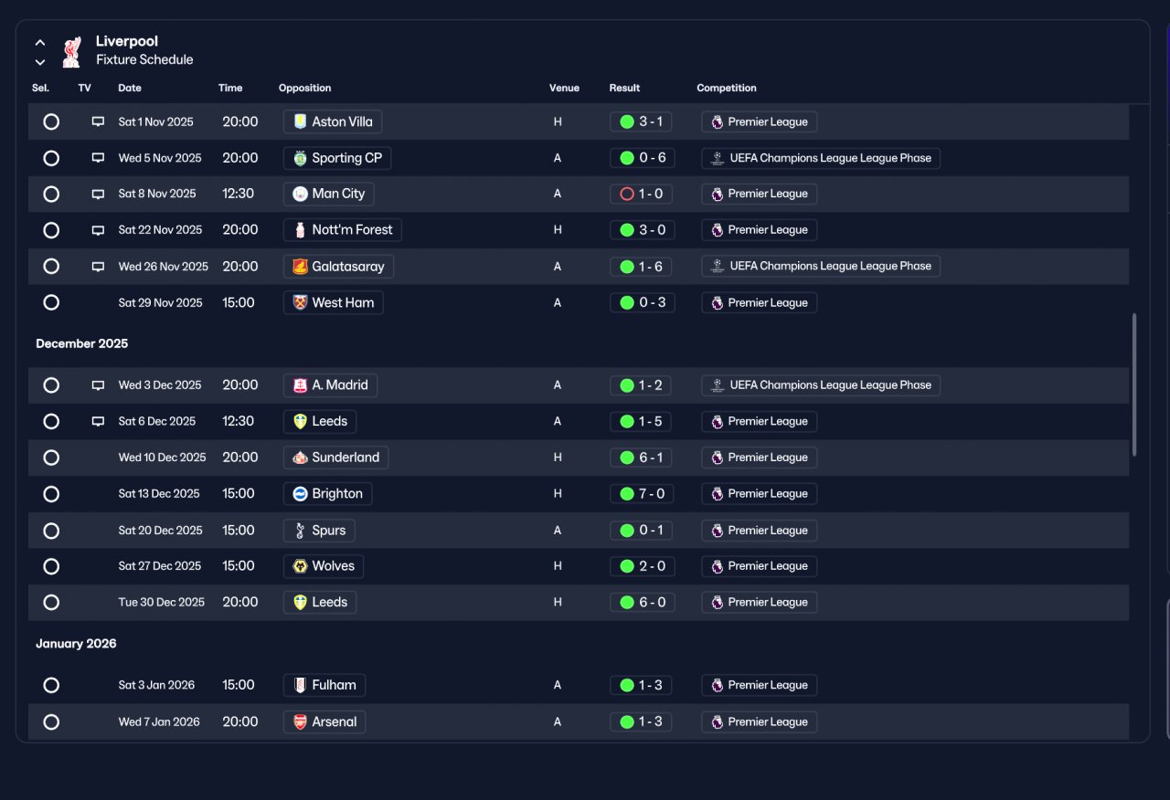Click the TV icon on A. Madrid row
This screenshot has height=800, width=1170.
[x=98, y=385]
